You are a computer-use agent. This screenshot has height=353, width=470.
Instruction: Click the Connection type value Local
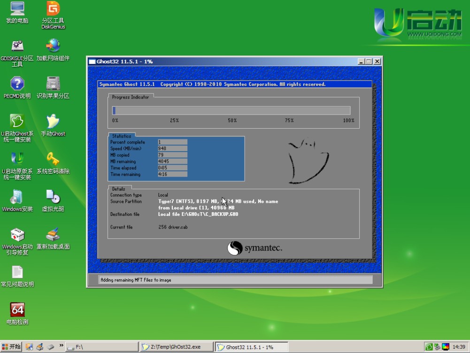(x=163, y=195)
